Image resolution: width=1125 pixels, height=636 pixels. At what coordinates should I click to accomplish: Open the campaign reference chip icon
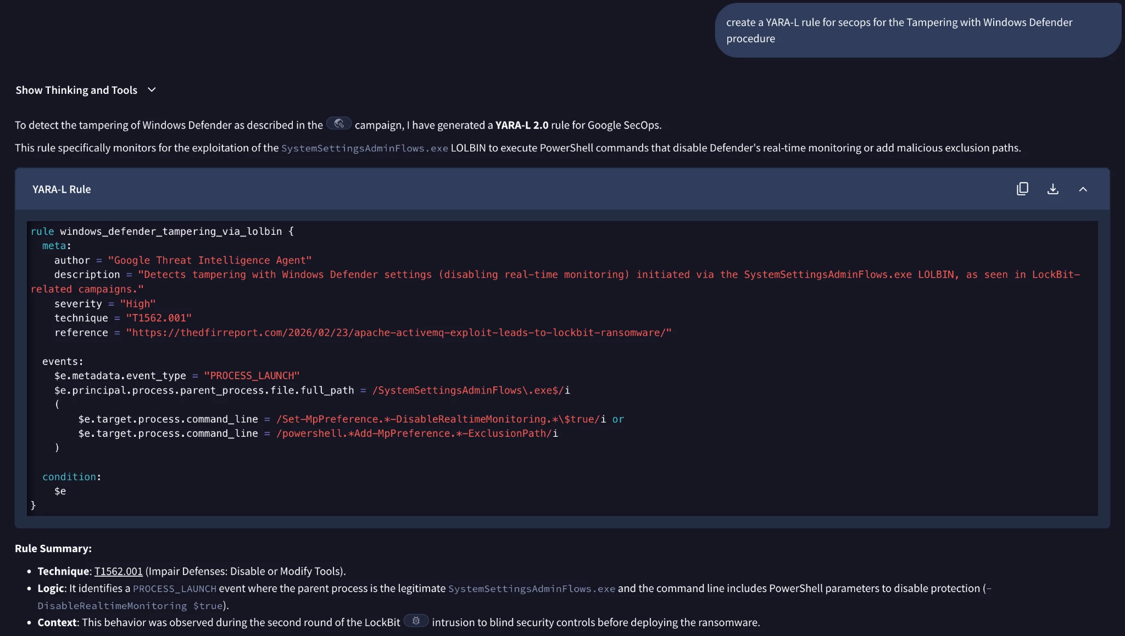(x=339, y=123)
